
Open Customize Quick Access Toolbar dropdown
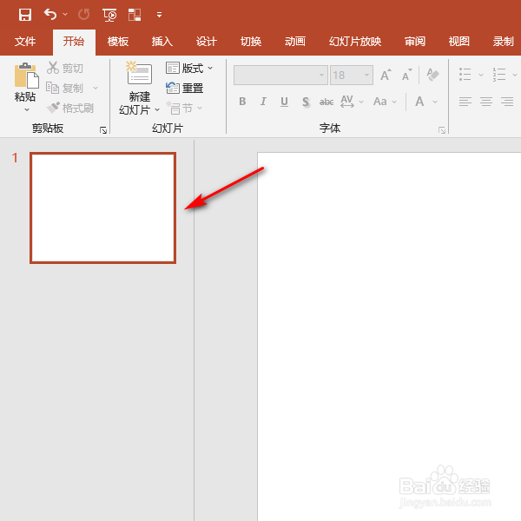tap(160, 15)
